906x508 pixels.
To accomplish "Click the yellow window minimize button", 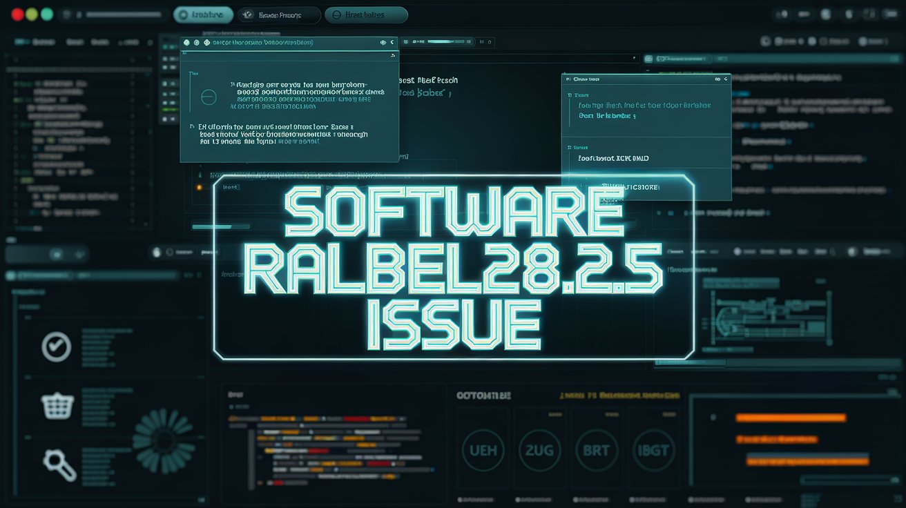I will pyautogui.click(x=32, y=14).
